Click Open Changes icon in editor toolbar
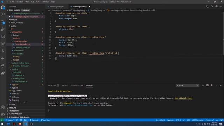Image resolution: width=224 pixels, height=126 pixels. point(207,6)
